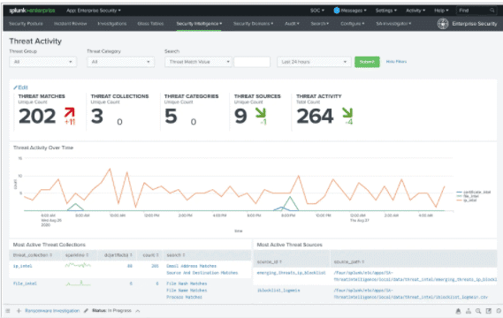Screen dimensions: 503x318
Task: Click the File Name Matches link
Action: coord(187,290)
